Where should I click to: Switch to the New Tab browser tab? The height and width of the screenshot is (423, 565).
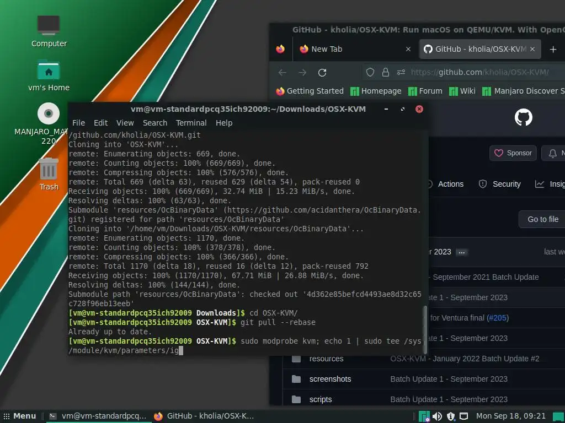click(x=355, y=49)
